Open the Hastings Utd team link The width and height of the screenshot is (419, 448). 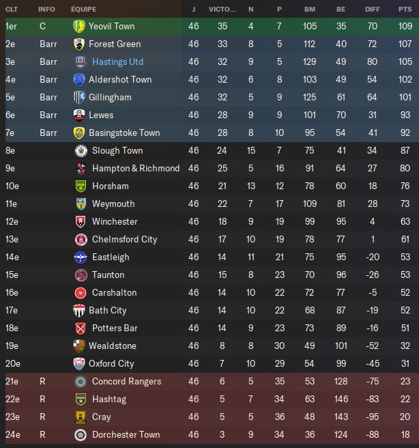click(x=117, y=61)
